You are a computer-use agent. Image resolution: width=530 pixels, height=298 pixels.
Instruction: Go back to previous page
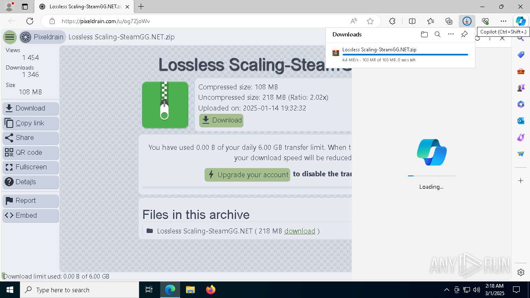coord(12,21)
